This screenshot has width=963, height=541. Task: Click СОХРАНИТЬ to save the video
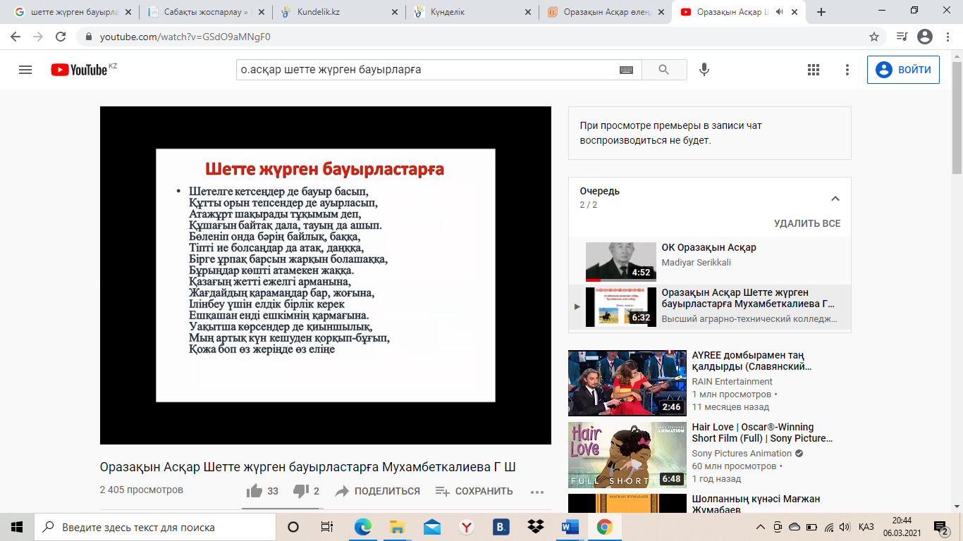[474, 491]
